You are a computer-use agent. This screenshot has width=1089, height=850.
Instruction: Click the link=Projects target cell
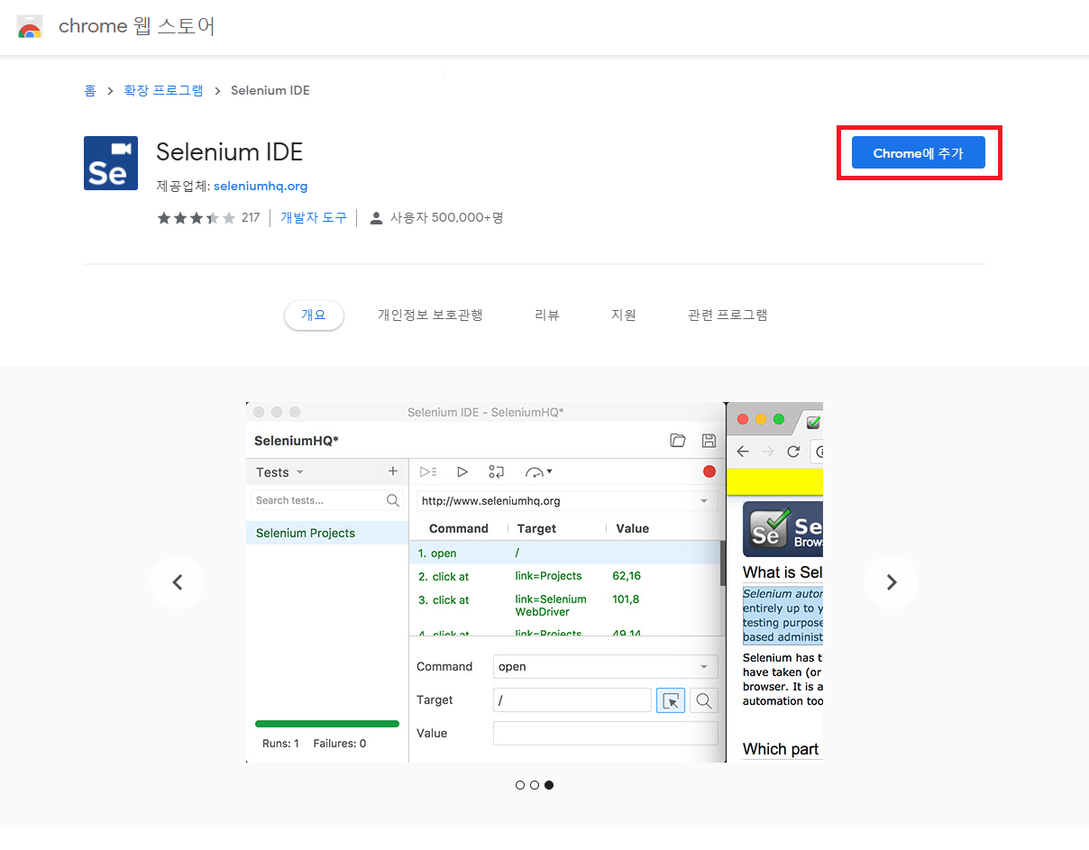coord(549,576)
